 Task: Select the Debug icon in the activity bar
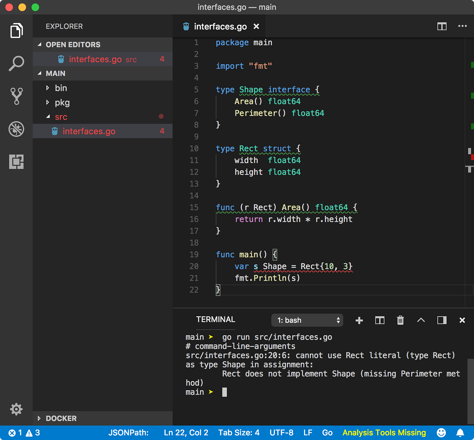[16, 129]
